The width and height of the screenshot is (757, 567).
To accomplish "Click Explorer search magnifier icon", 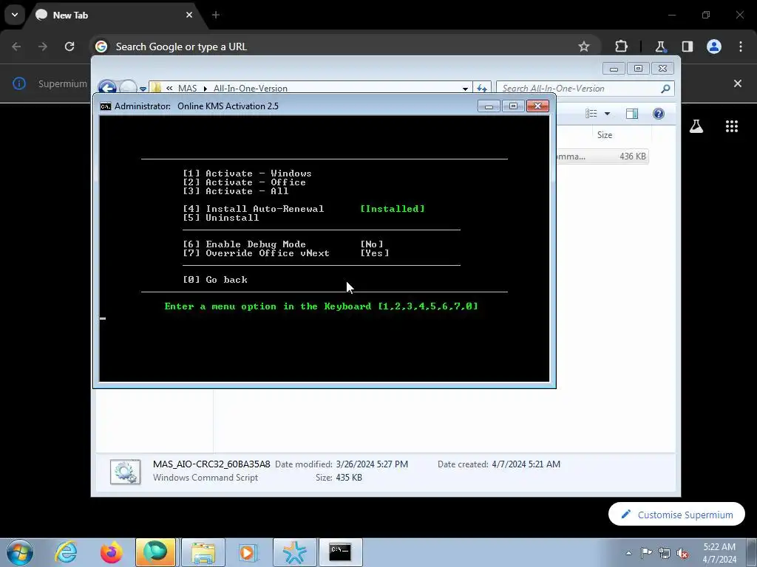I will [666, 89].
